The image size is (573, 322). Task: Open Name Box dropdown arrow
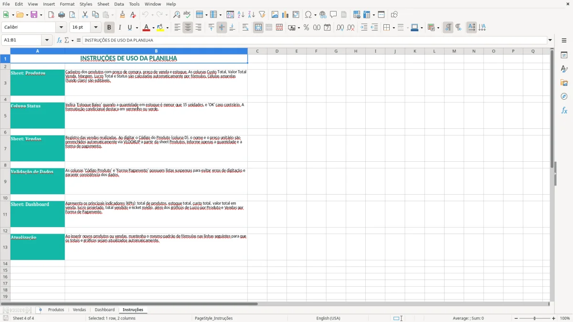pyautogui.click(x=47, y=41)
